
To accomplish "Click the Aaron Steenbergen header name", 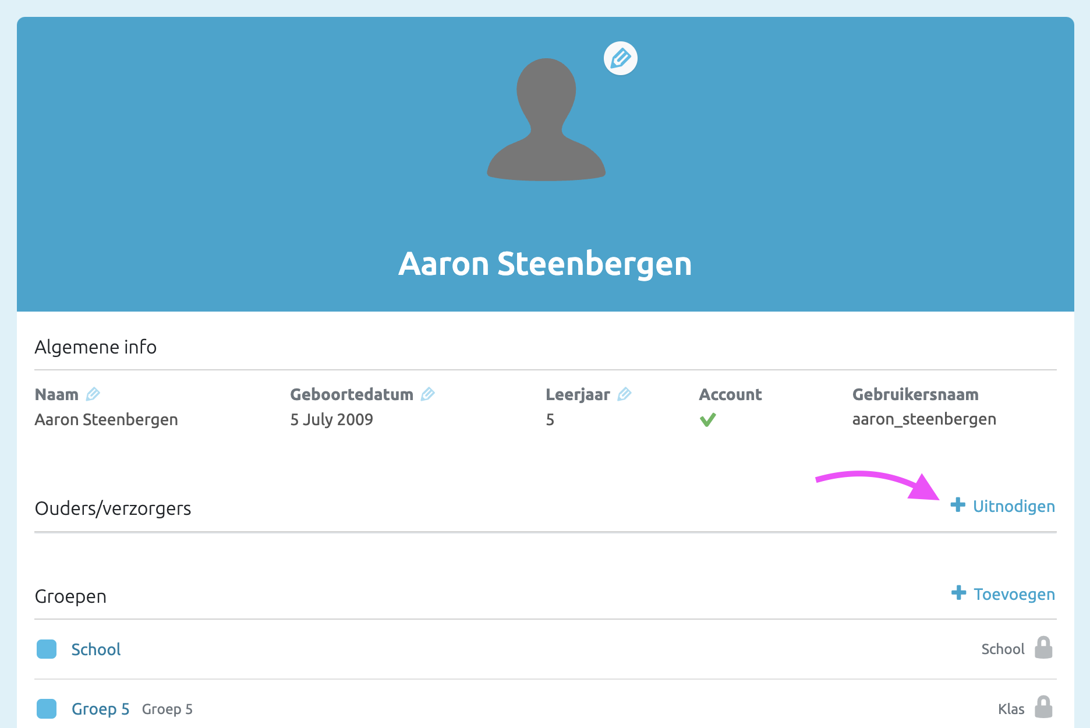I will tap(545, 263).
